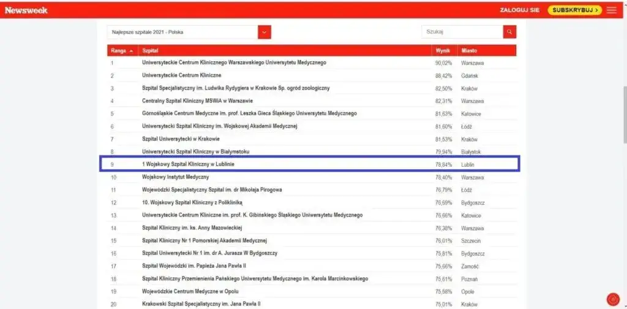Click the 78,40% score value
The width and height of the screenshot is (627, 309).
coord(443,177)
